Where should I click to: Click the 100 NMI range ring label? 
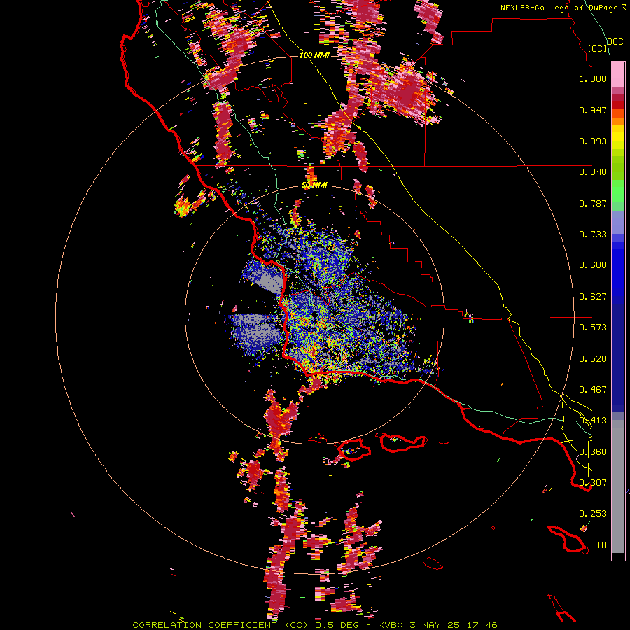pos(314,55)
